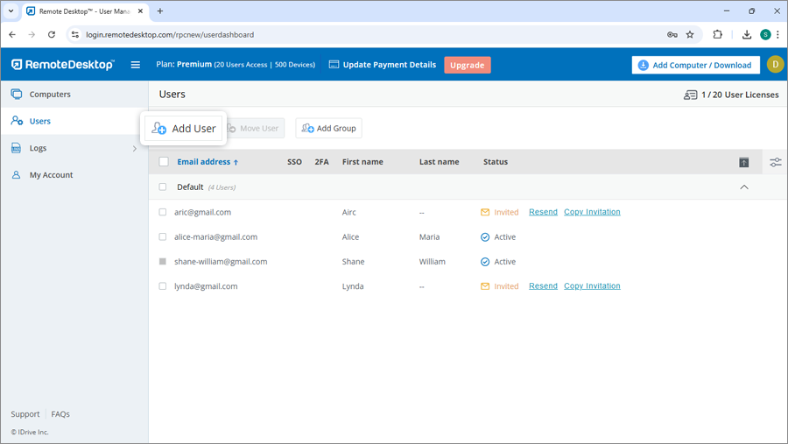Open Chrome profile S avatar
The image size is (788, 444).
(765, 34)
